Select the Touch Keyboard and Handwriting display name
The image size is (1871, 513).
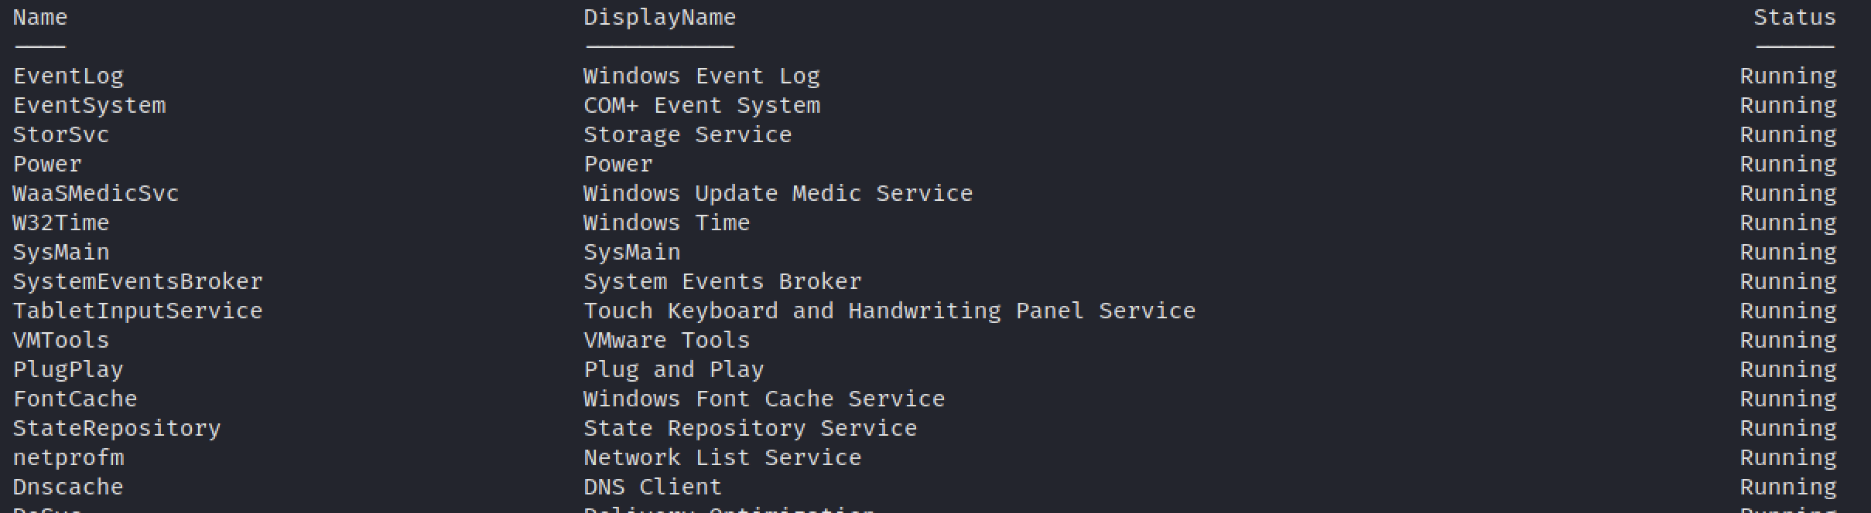tap(889, 311)
